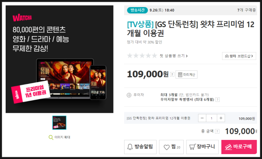Click help icon next to 총 금액

click(x=217, y=131)
